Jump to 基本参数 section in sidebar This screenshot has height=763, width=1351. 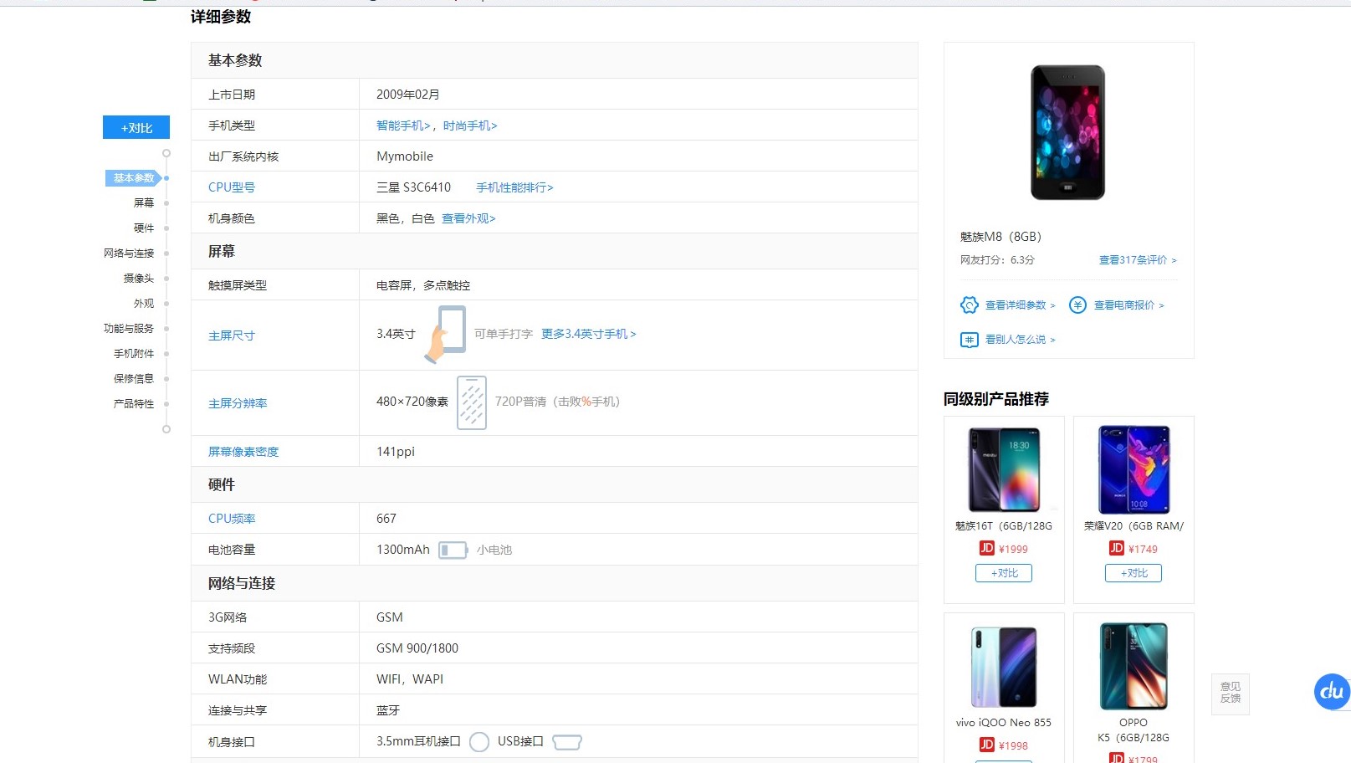(134, 178)
